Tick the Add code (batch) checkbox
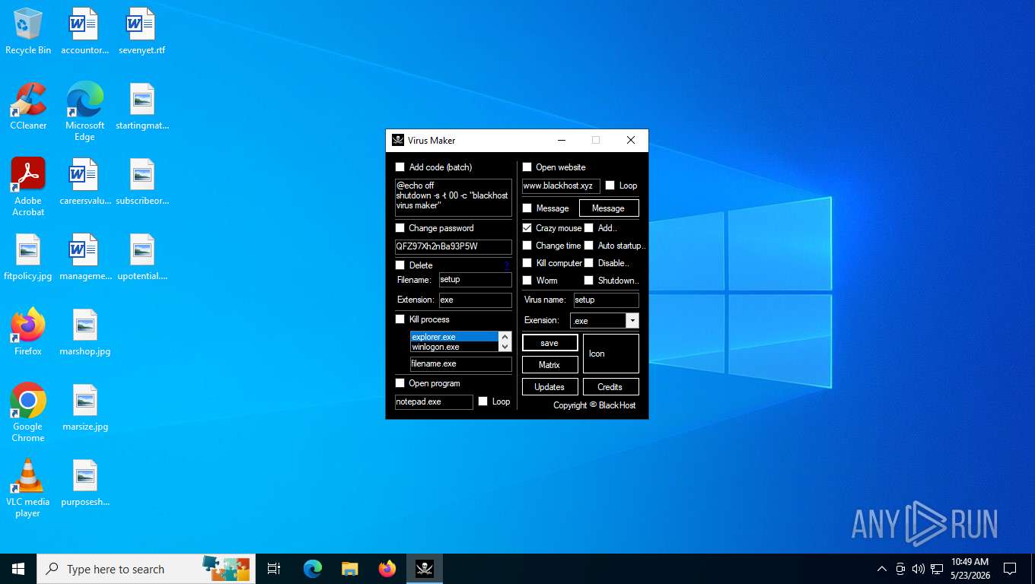Screen dimensions: 1035x584 pos(400,167)
